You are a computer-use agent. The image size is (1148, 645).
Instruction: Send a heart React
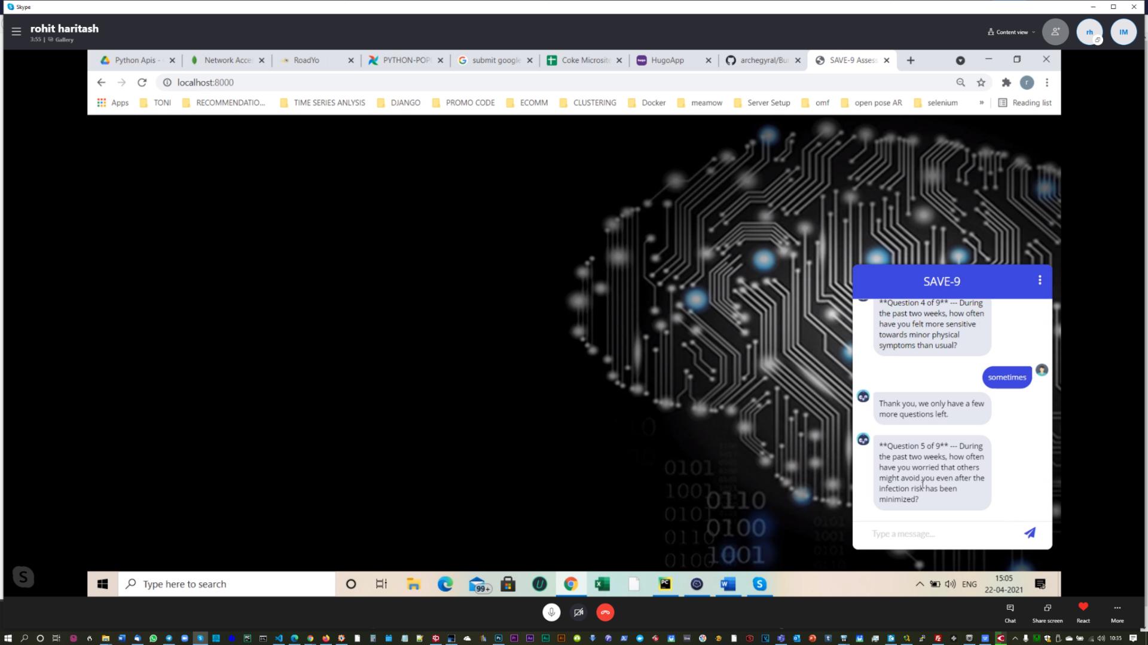click(x=1083, y=613)
